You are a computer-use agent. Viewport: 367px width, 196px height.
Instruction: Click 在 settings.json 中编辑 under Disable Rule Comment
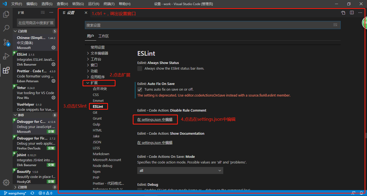click(155, 120)
